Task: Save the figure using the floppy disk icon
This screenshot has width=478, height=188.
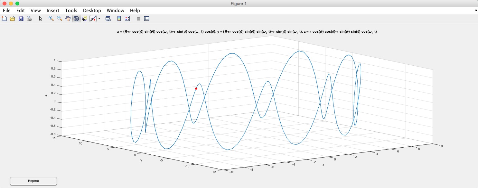Action: pyautogui.click(x=21, y=19)
